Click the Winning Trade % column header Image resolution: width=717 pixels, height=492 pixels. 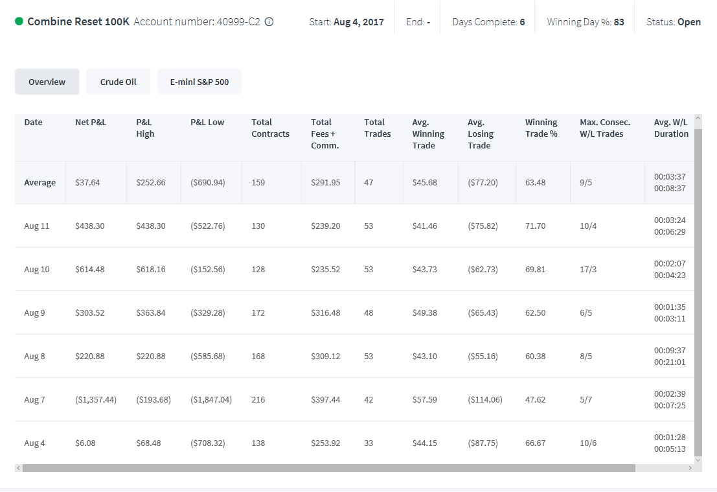coord(541,128)
